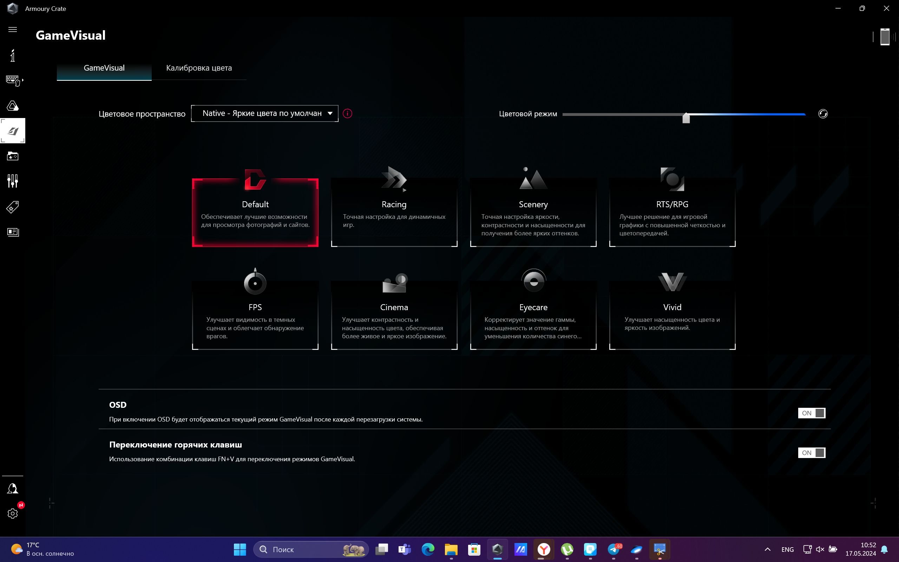Open the Featured deals tag icon

[13, 207]
